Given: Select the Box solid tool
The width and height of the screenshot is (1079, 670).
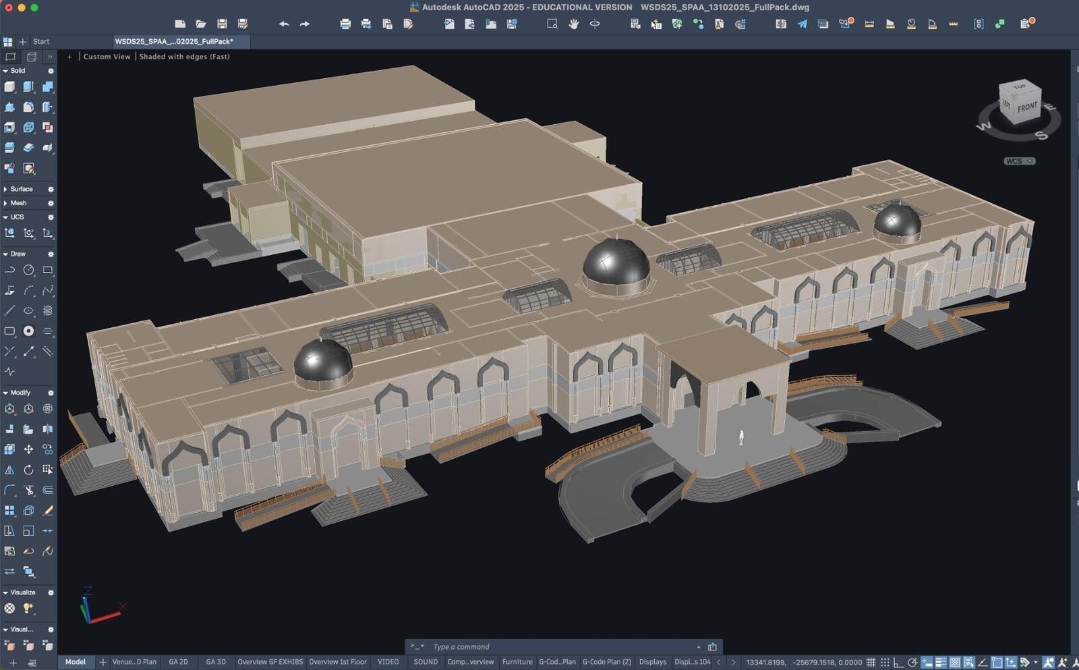Looking at the screenshot, I should coord(9,87).
